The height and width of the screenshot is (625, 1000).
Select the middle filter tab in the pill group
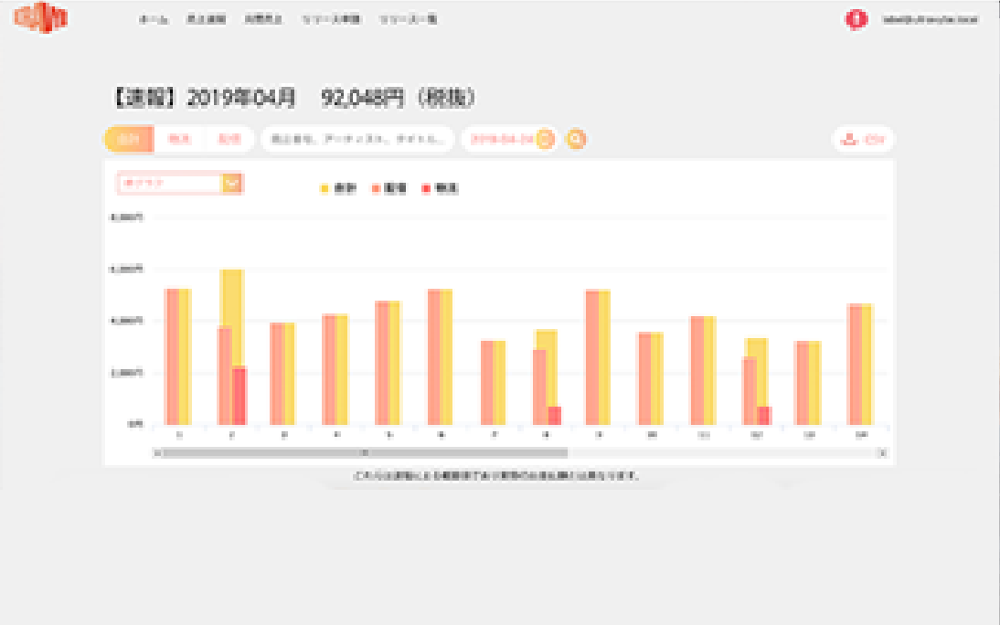(179, 139)
